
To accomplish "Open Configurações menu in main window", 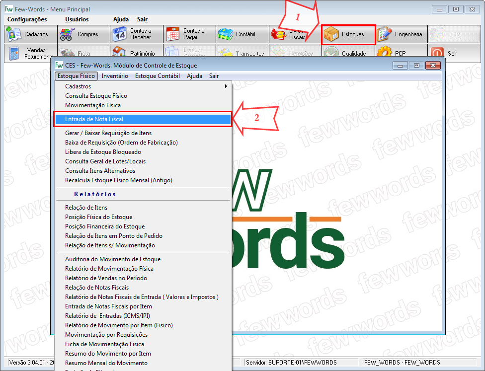I will pyautogui.click(x=27, y=19).
